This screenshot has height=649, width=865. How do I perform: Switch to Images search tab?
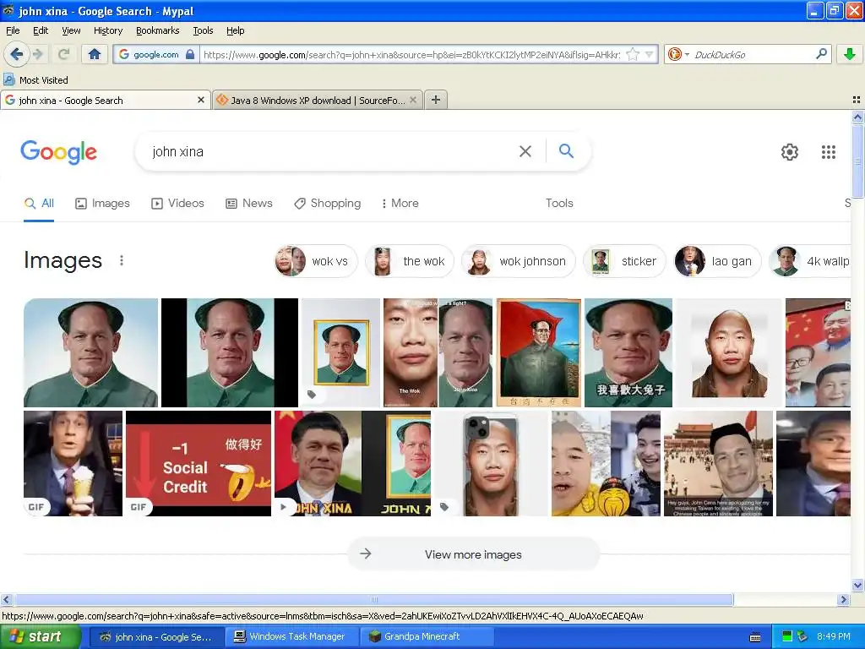click(102, 203)
